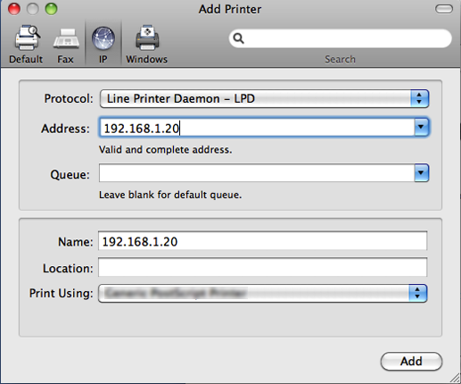Click the Address text field

coord(257,128)
